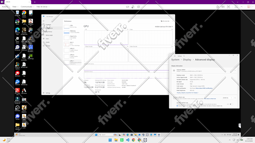Show hidden icons in the remote system tray
This screenshot has width=255, height=143.
[222, 135]
